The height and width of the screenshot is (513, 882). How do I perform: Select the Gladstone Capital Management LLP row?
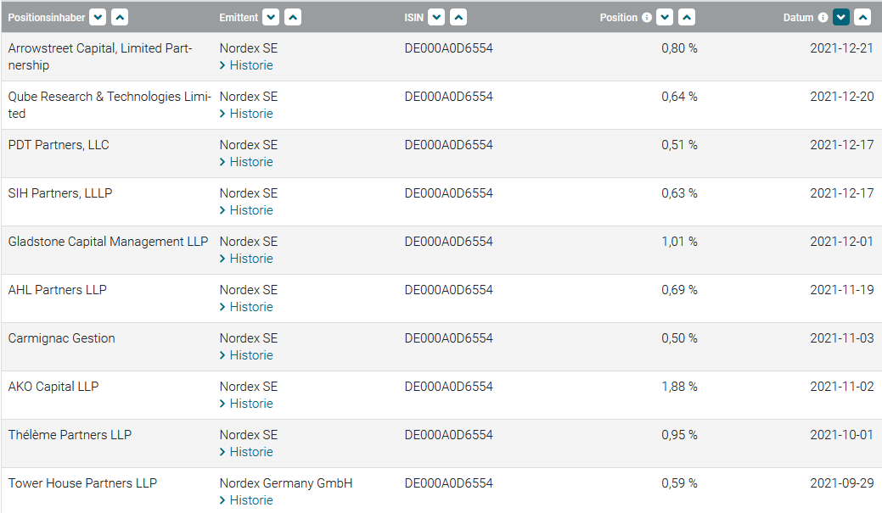click(108, 242)
